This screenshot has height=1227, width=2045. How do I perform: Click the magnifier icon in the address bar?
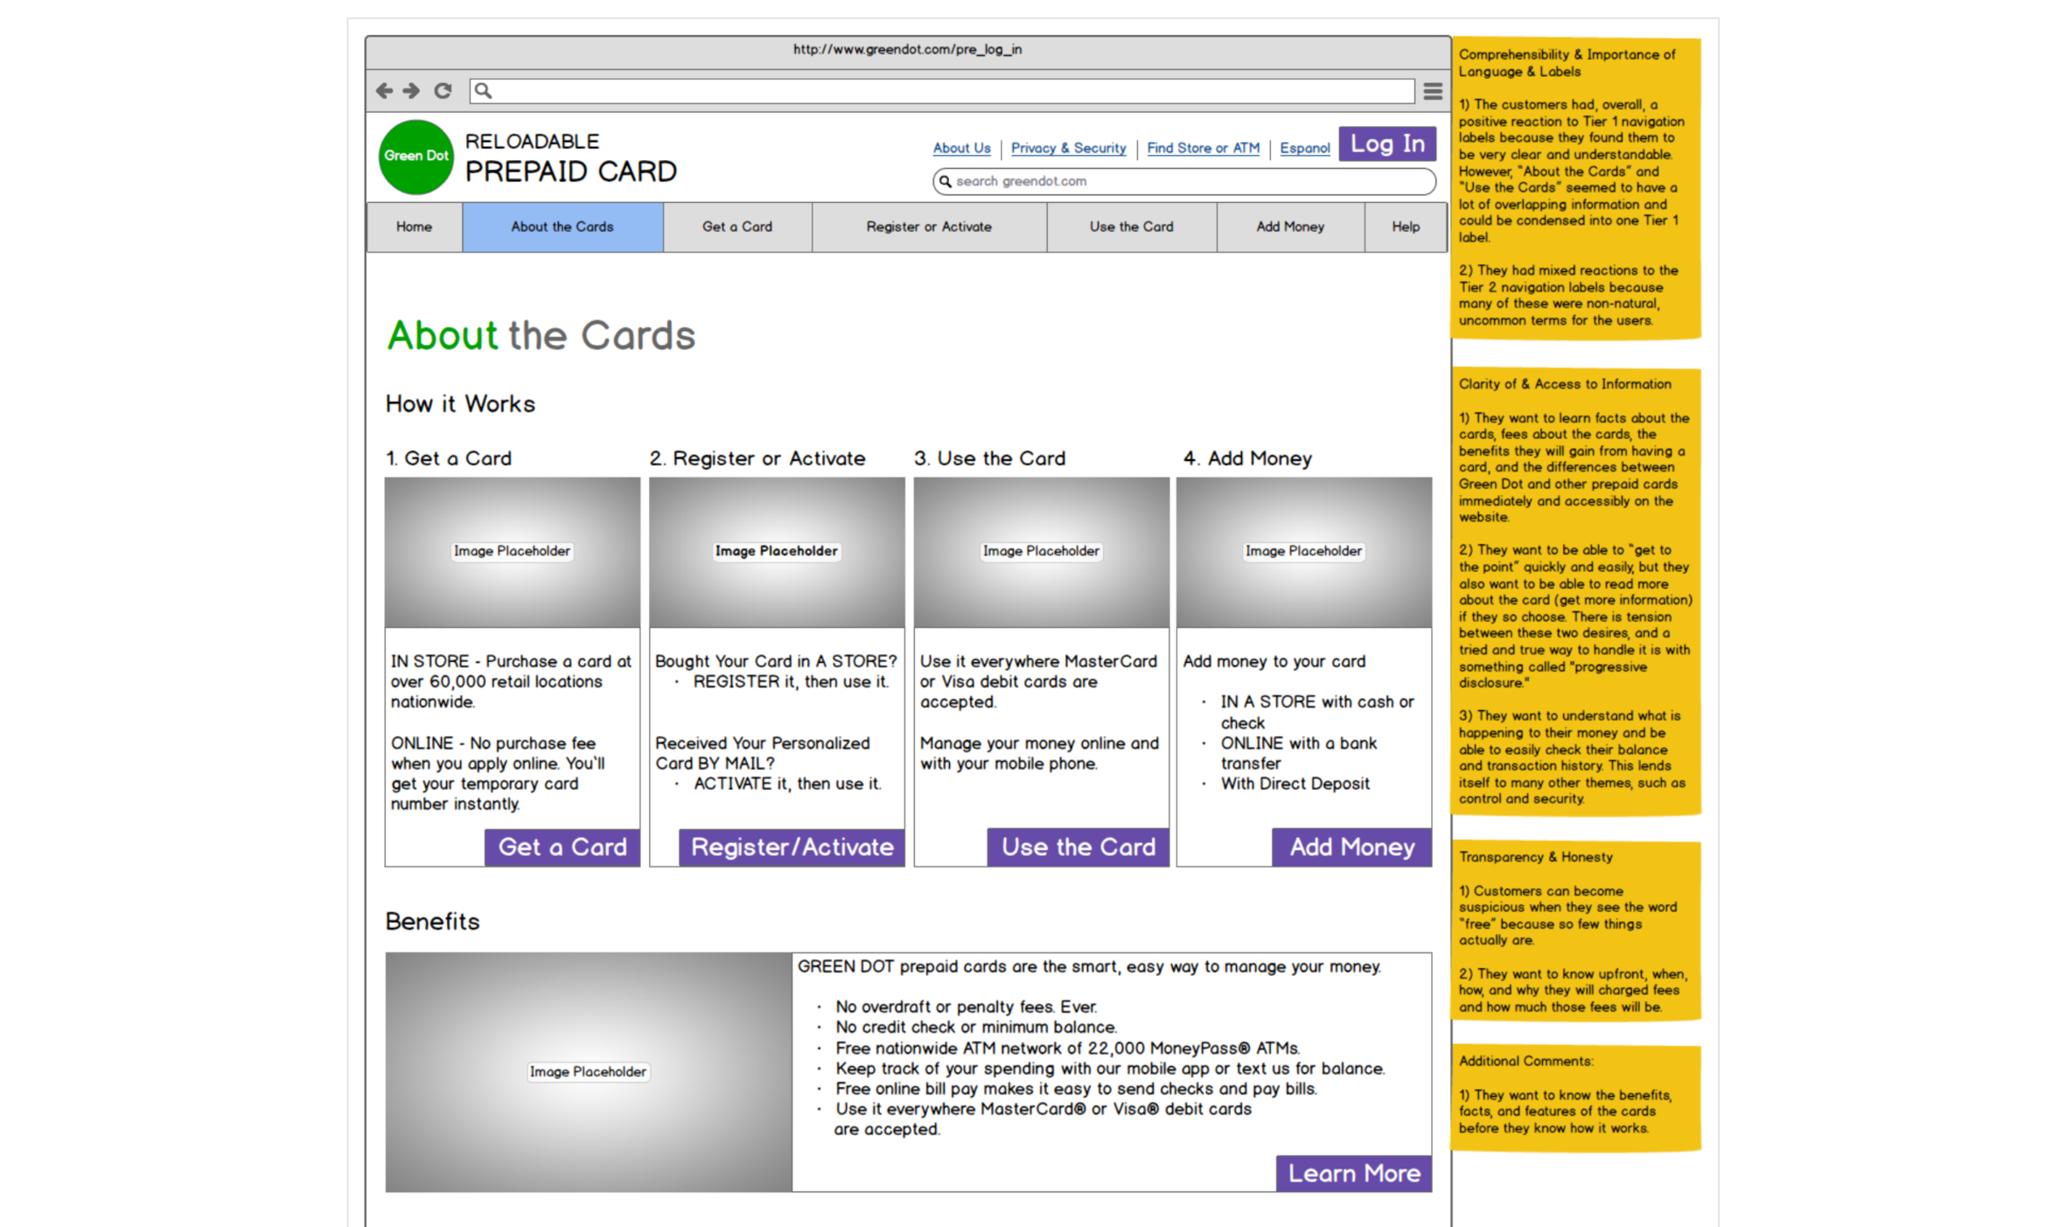point(483,90)
